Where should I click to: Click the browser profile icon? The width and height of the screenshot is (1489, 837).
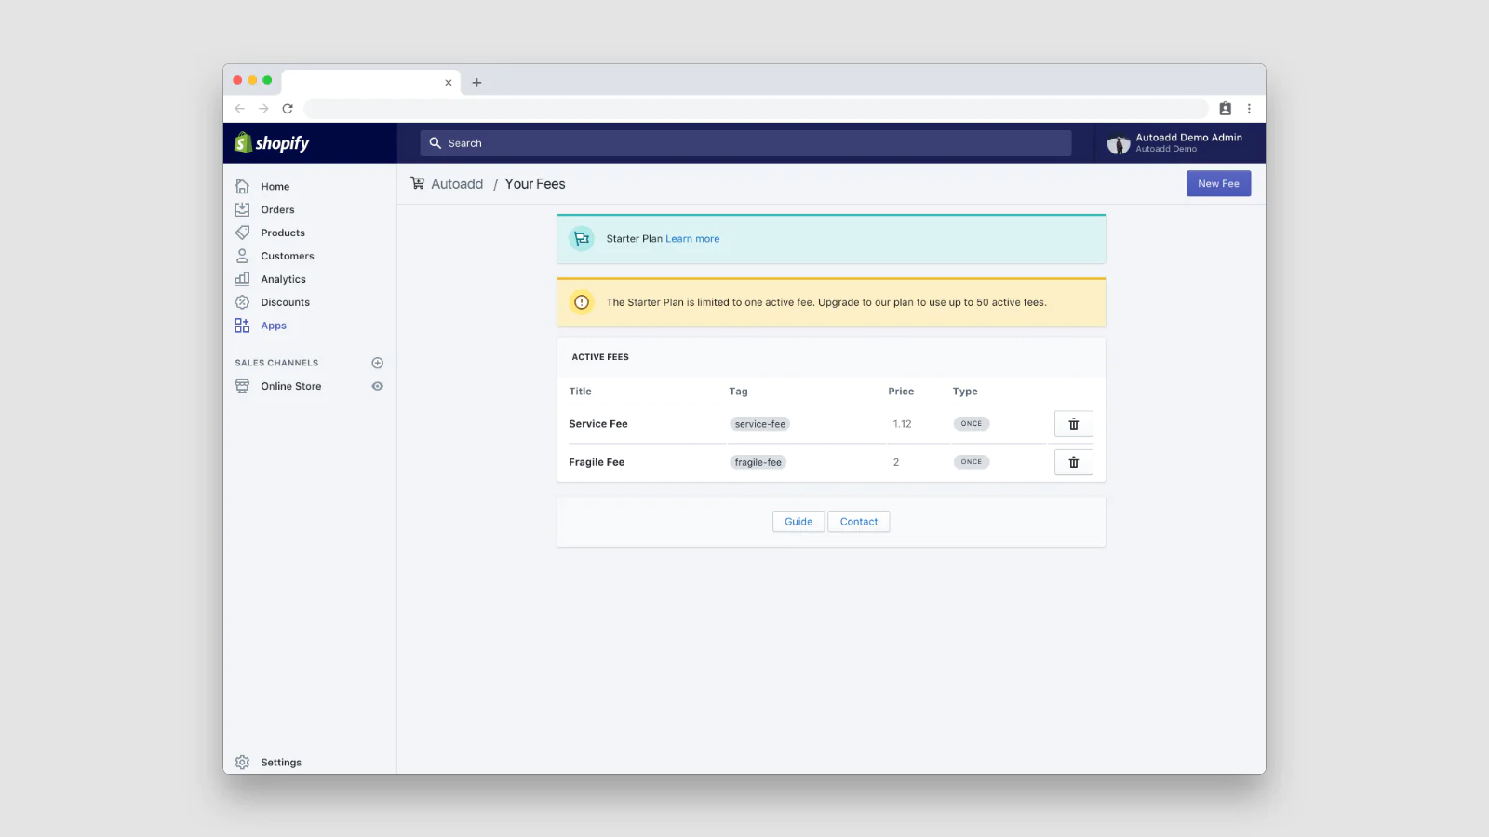pyautogui.click(x=1225, y=109)
